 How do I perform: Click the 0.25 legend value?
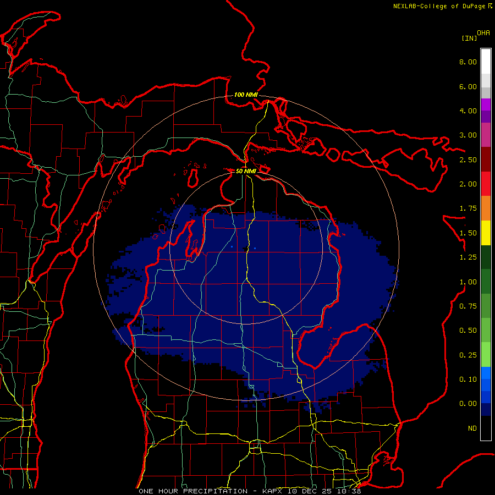pyautogui.click(x=468, y=355)
